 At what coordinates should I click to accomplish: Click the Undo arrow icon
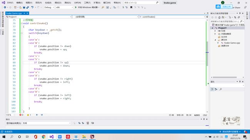32,7
